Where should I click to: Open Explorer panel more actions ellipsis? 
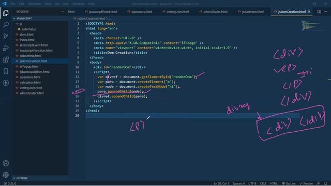[63, 11]
